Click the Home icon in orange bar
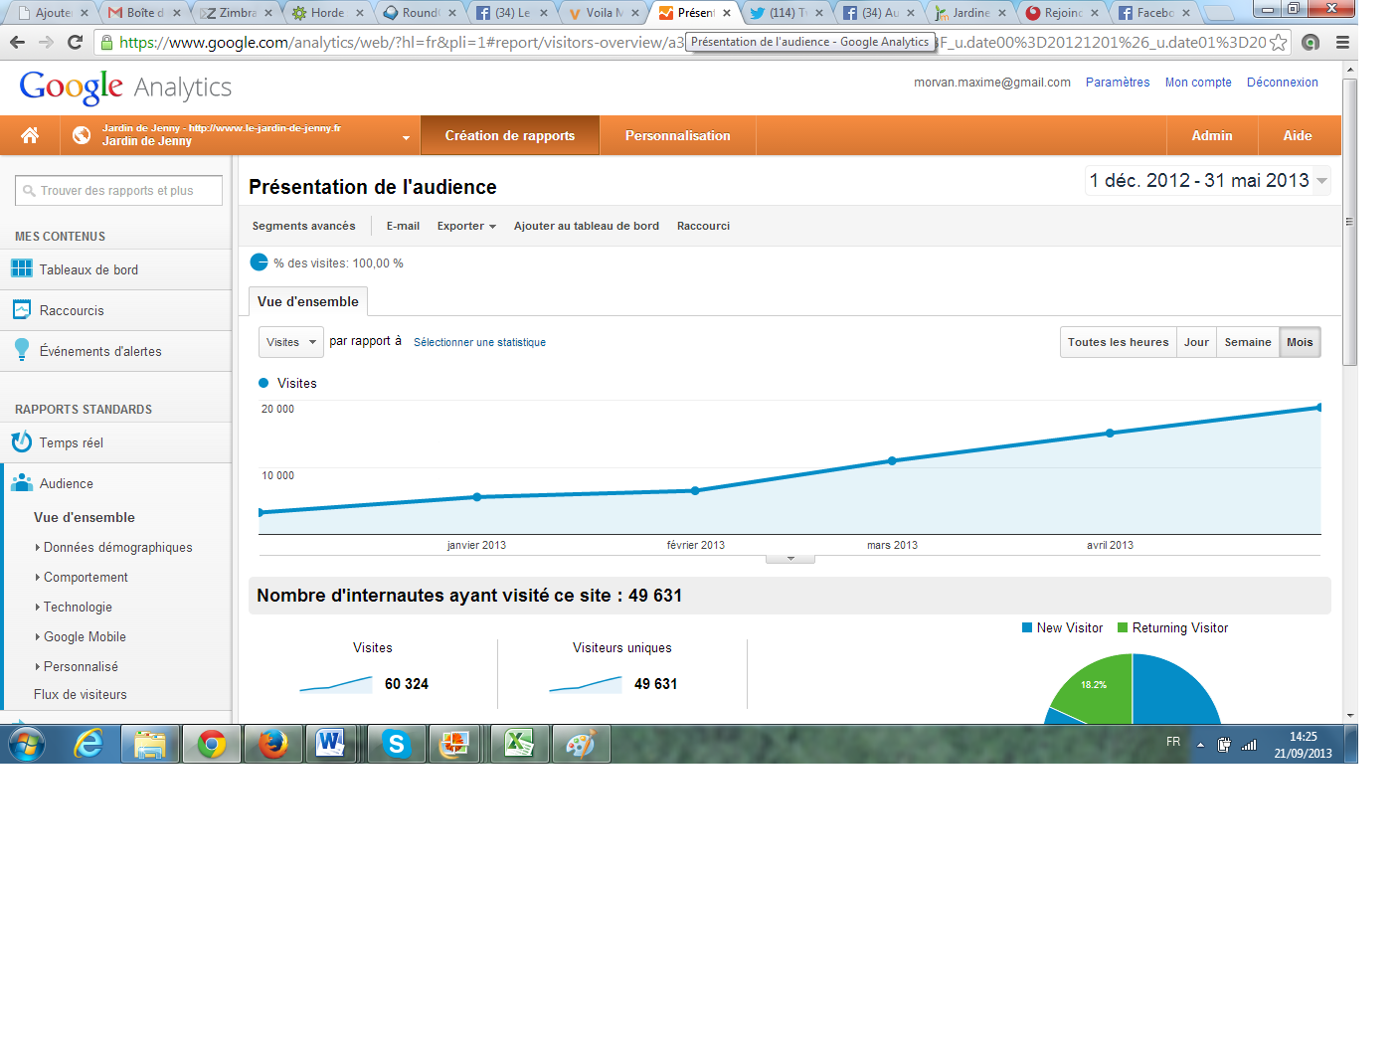 [30, 135]
